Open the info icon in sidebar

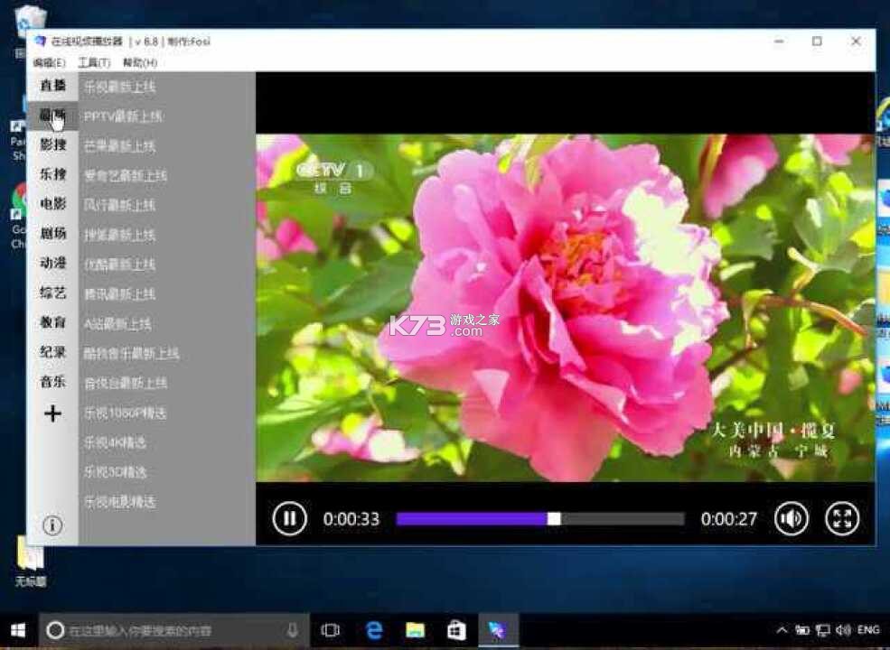[52, 525]
